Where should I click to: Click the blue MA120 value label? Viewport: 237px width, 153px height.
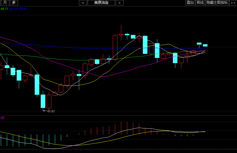[18, 9]
